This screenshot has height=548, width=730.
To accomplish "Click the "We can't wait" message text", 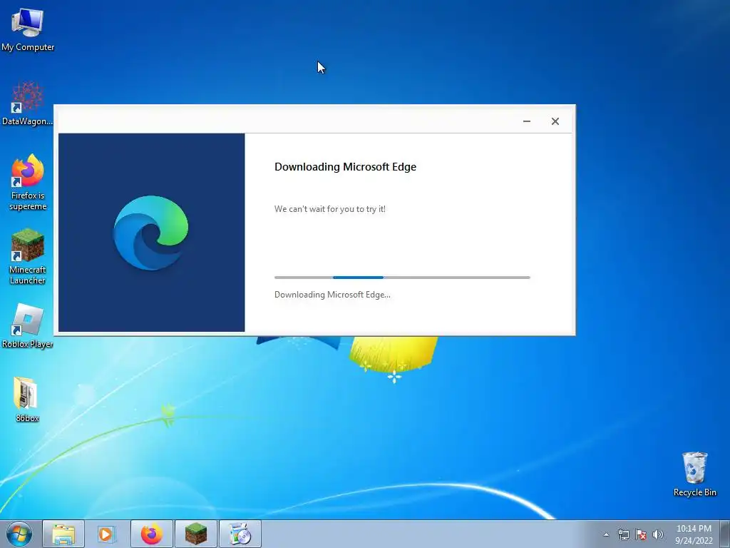I will point(330,209).
